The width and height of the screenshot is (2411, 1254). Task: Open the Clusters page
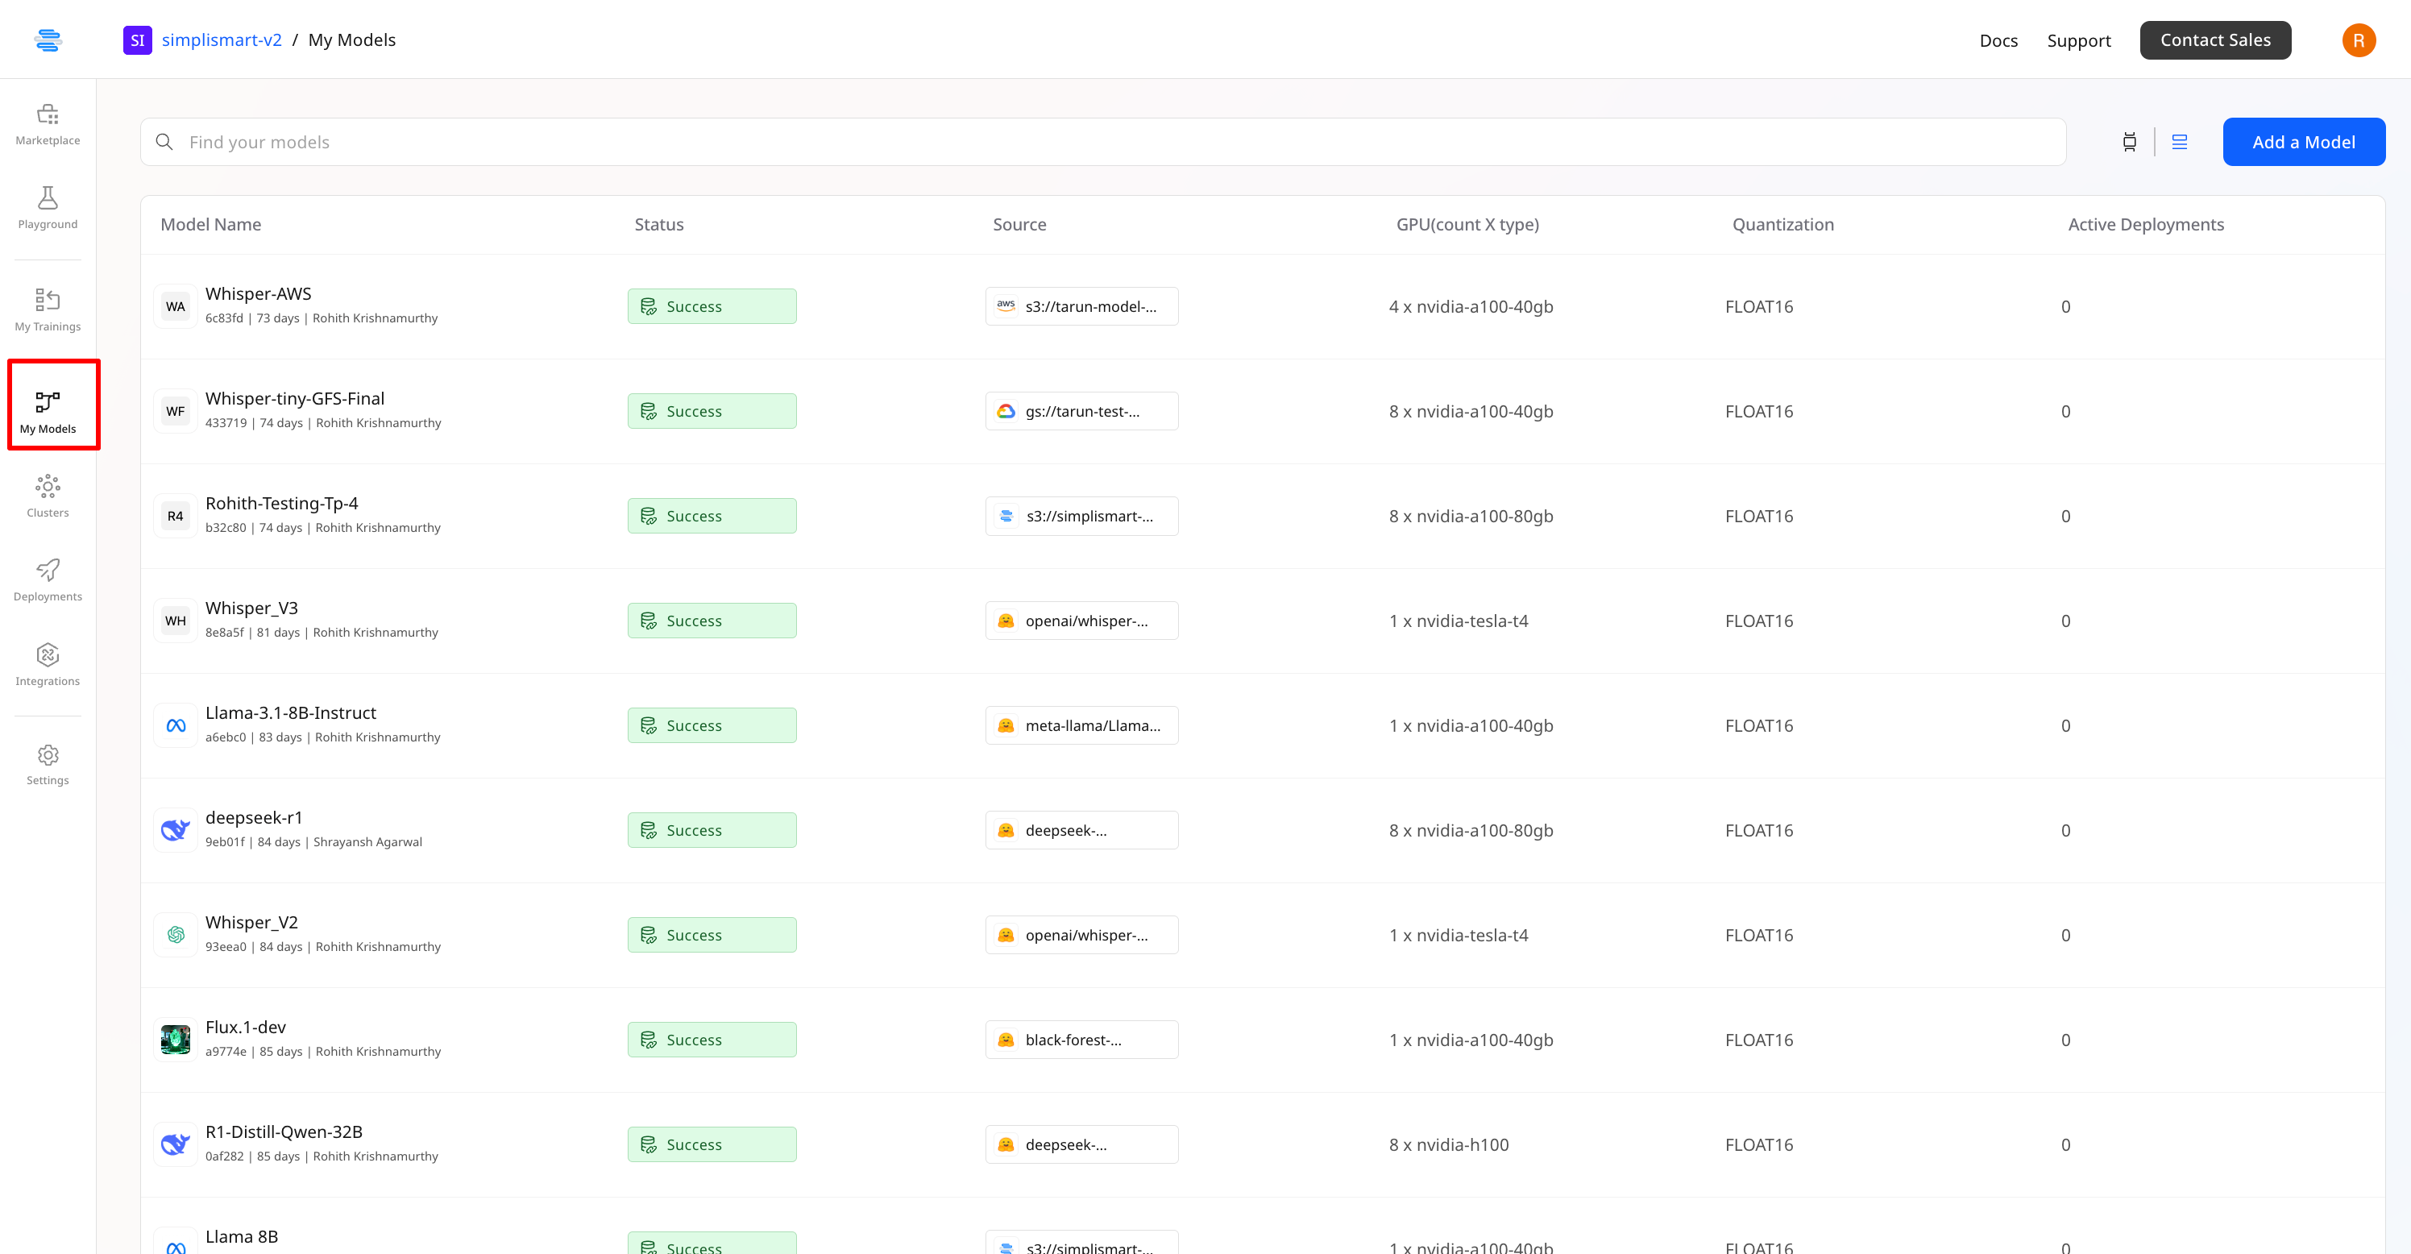(48, 495)
